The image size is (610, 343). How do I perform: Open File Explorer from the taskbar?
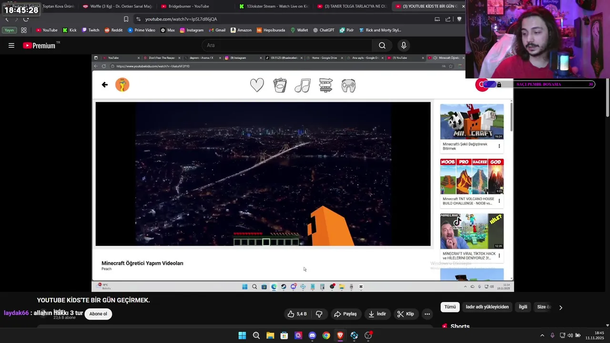270,335
